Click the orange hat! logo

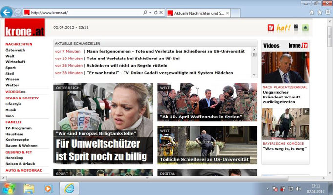tap(283, 28)
